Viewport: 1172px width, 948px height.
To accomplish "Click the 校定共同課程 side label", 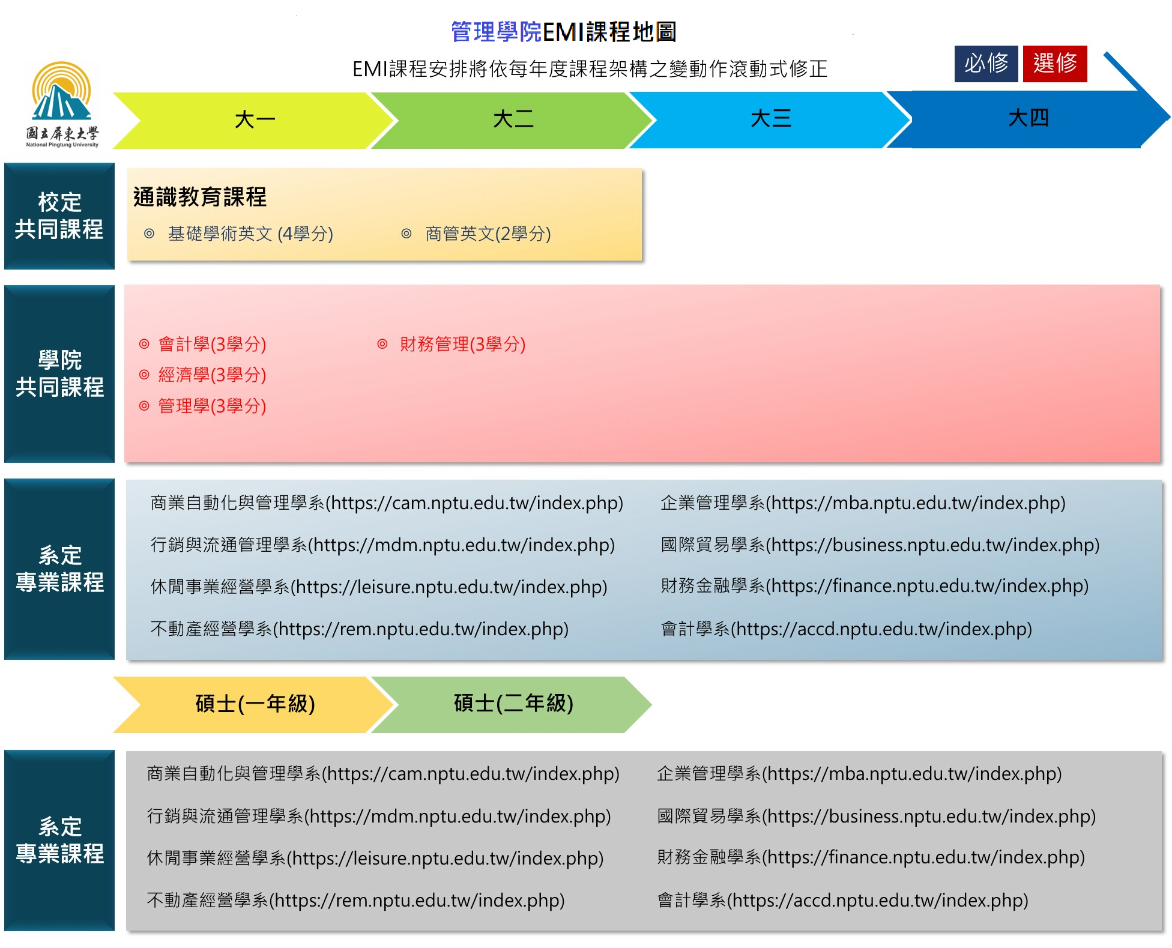I will [59, 216].
